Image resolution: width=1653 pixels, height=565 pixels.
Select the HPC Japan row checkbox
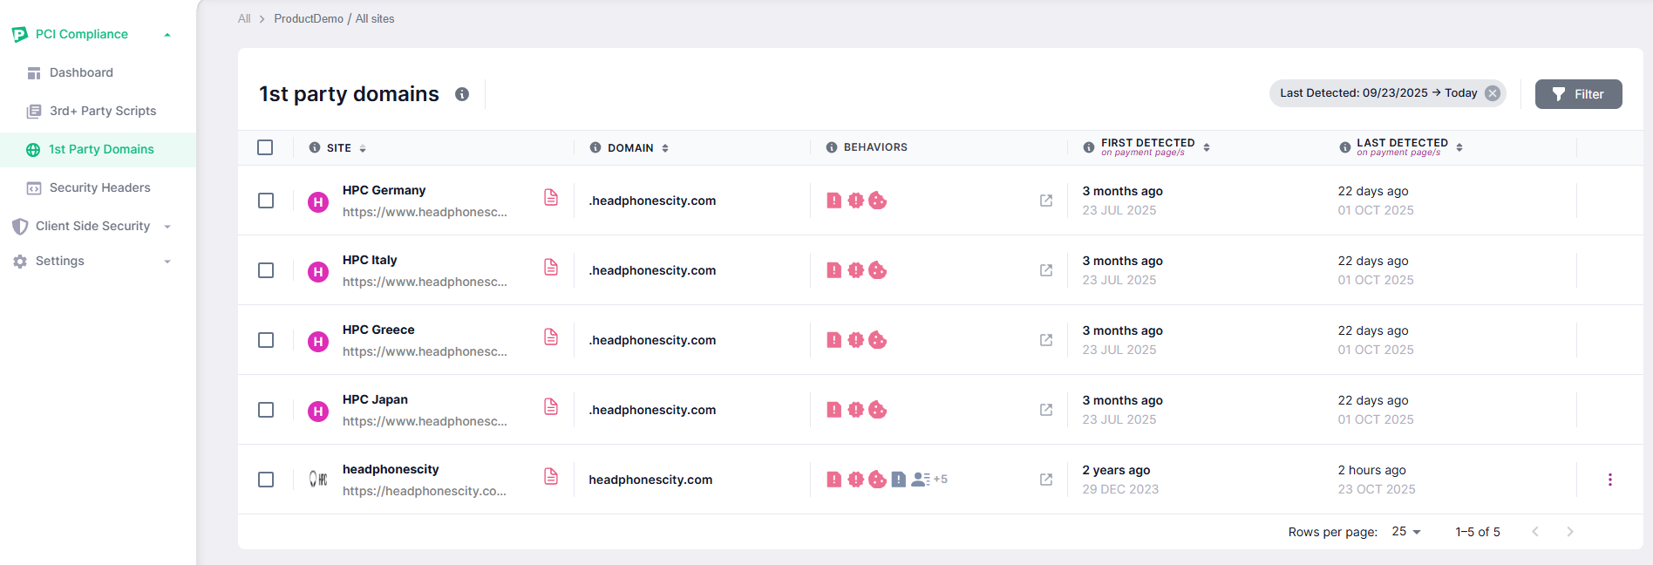coord(266,410)
